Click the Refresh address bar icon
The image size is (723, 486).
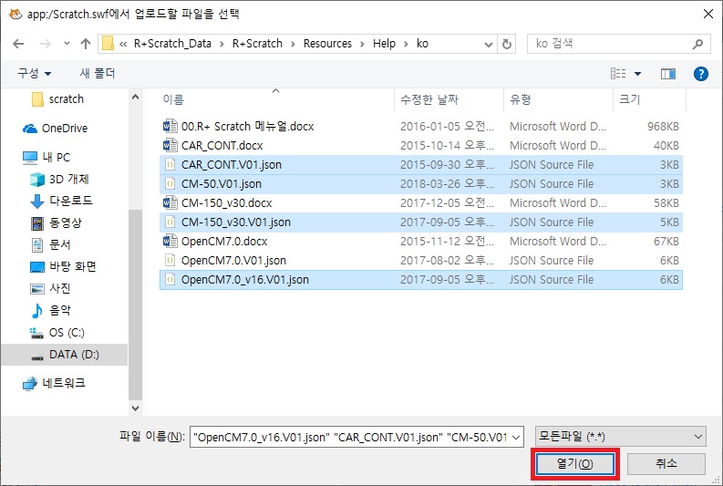click(508, 44)
